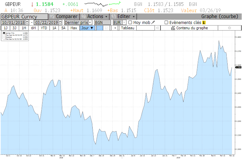The image size is (245, 159).
Task: Open the start date calendar picker
Action: pyautogui.click(x=27, y=22)
